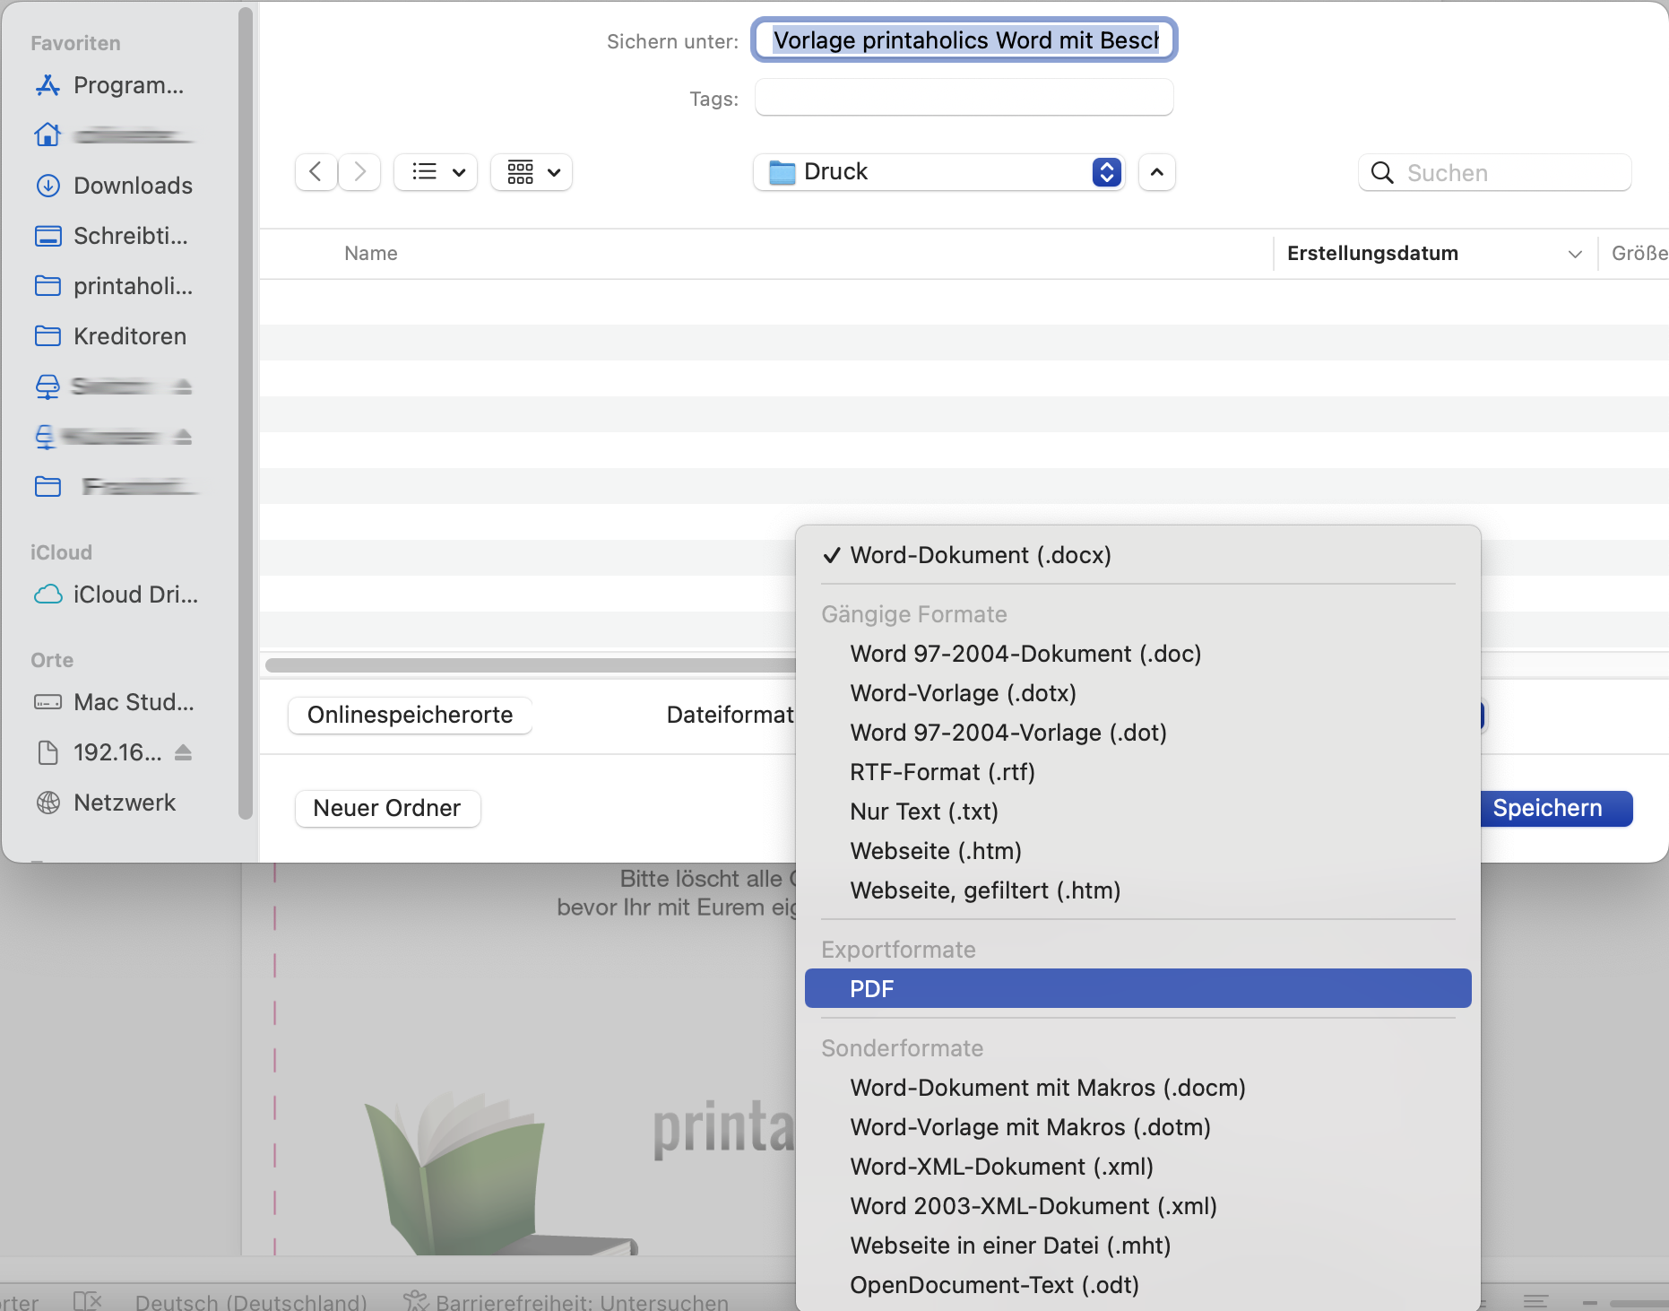Select Word-Dokument (.docx) format
The image size is (1669, 1311).
coord(1138,555)
